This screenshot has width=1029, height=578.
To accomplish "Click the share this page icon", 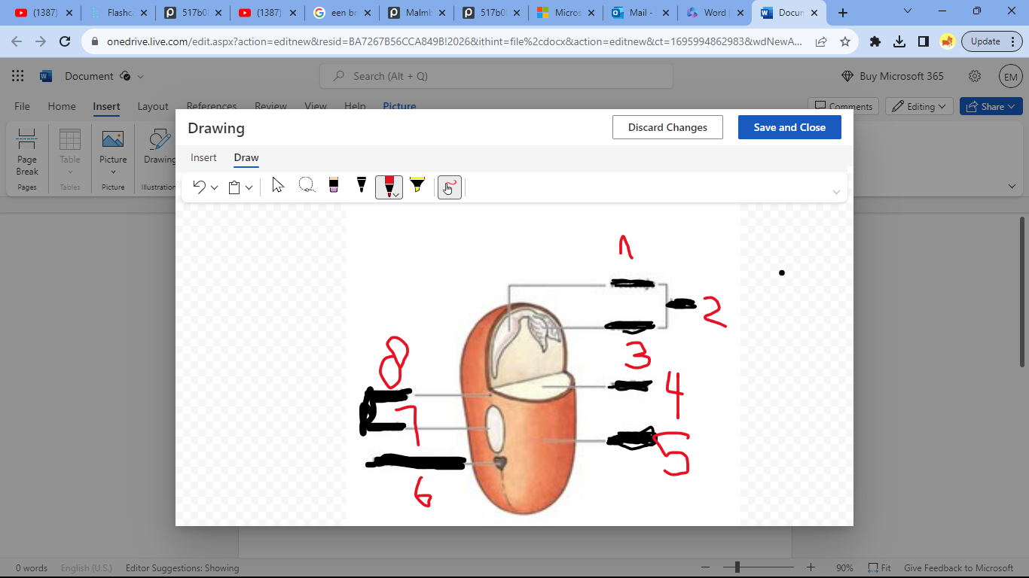I will click(821, 41).
